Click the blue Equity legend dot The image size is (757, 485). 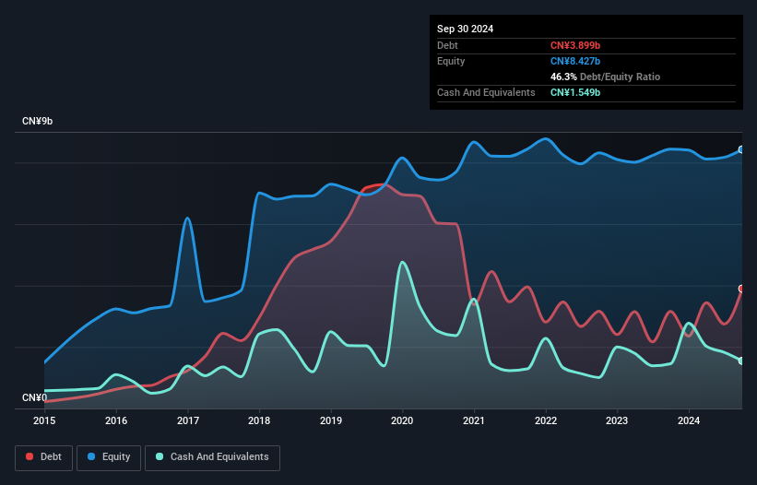[91, 456]
